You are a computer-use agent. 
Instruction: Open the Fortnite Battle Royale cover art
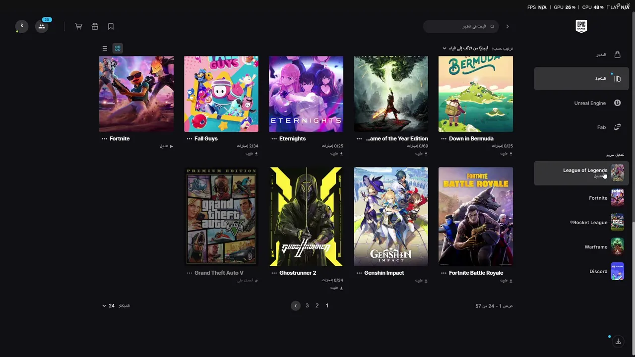pos(476,217)
